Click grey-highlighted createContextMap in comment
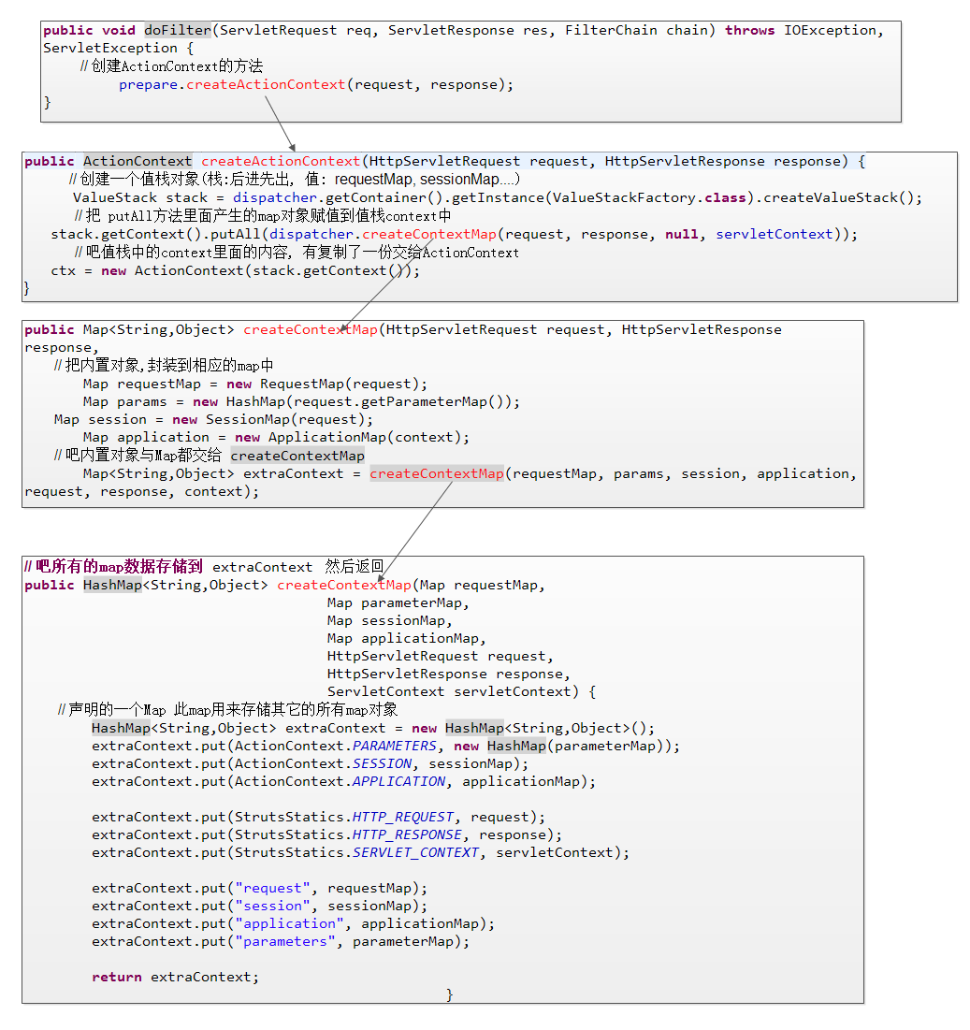970x1030 pixels. point(297,456)
